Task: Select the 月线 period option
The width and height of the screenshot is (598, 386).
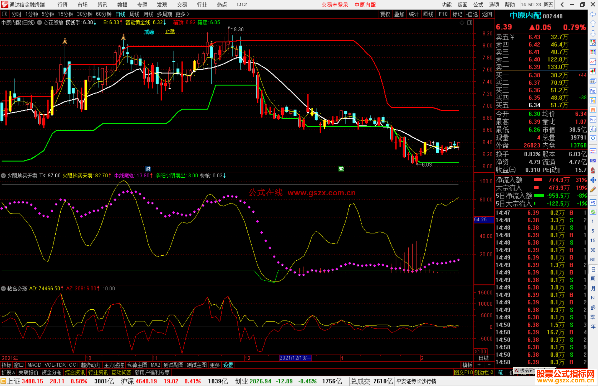Action: 149,14
